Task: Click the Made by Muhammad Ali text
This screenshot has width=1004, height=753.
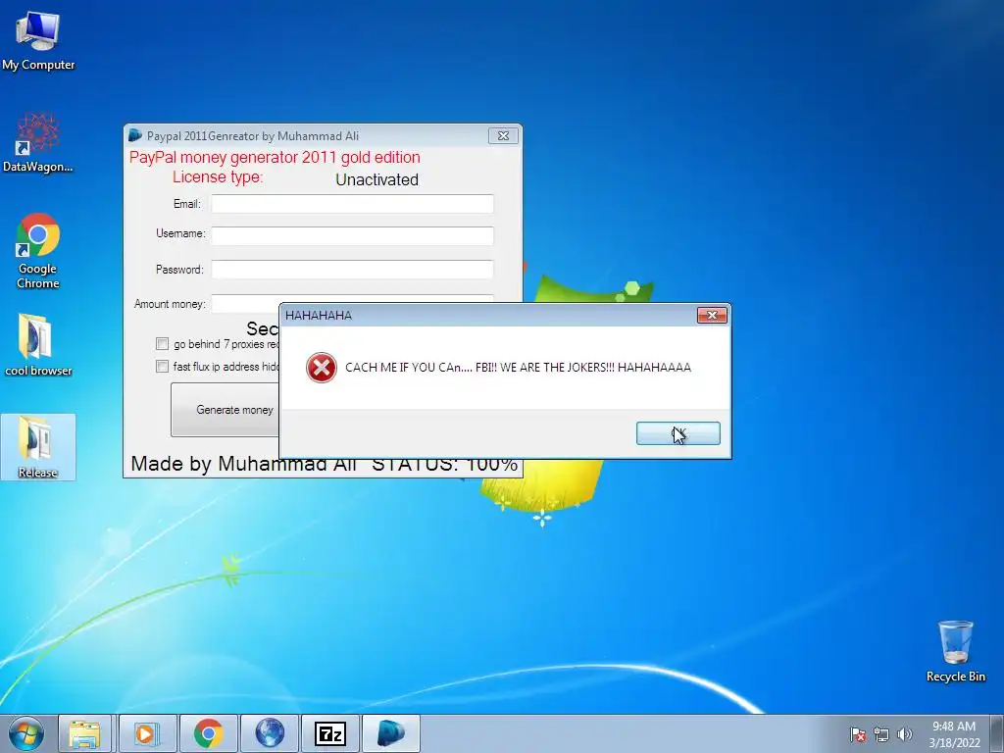Action: pyautogui.click(x=243, y=464)
